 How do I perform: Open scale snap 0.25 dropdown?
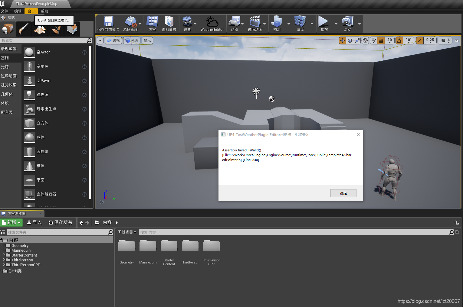[430, 40]
